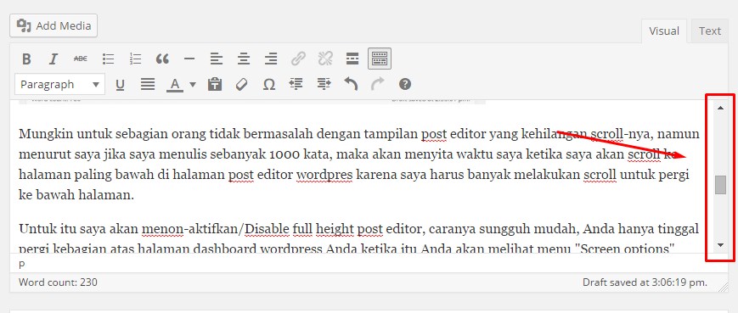Click the misspelled word 'wordpres' in the text
This screenshot has height=313, width=738.
pos(324,176)
